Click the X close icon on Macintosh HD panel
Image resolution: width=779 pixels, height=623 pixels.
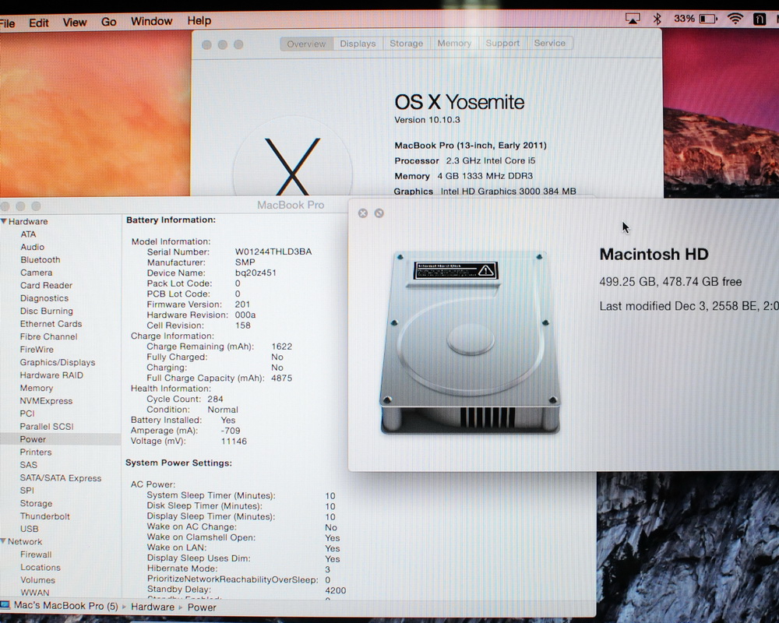point(363,213)
